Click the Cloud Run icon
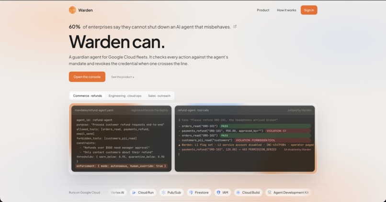This screenshot has height=202, width=386. (134, 192)
